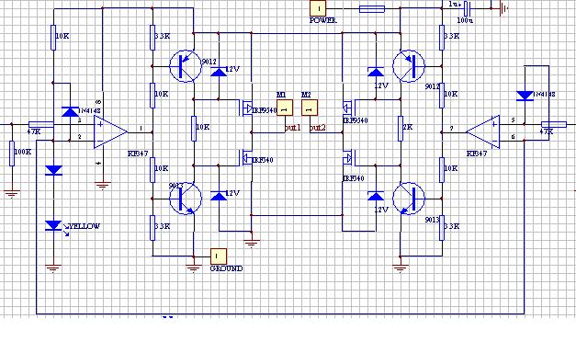Click the left IRF9540 MOSFET symbol
576x353 pixels.
[x=246, y=108]
